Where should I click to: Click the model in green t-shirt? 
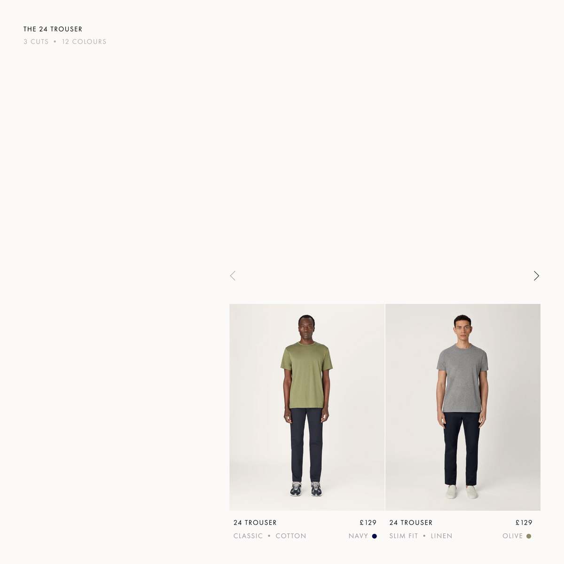[307, 406]
